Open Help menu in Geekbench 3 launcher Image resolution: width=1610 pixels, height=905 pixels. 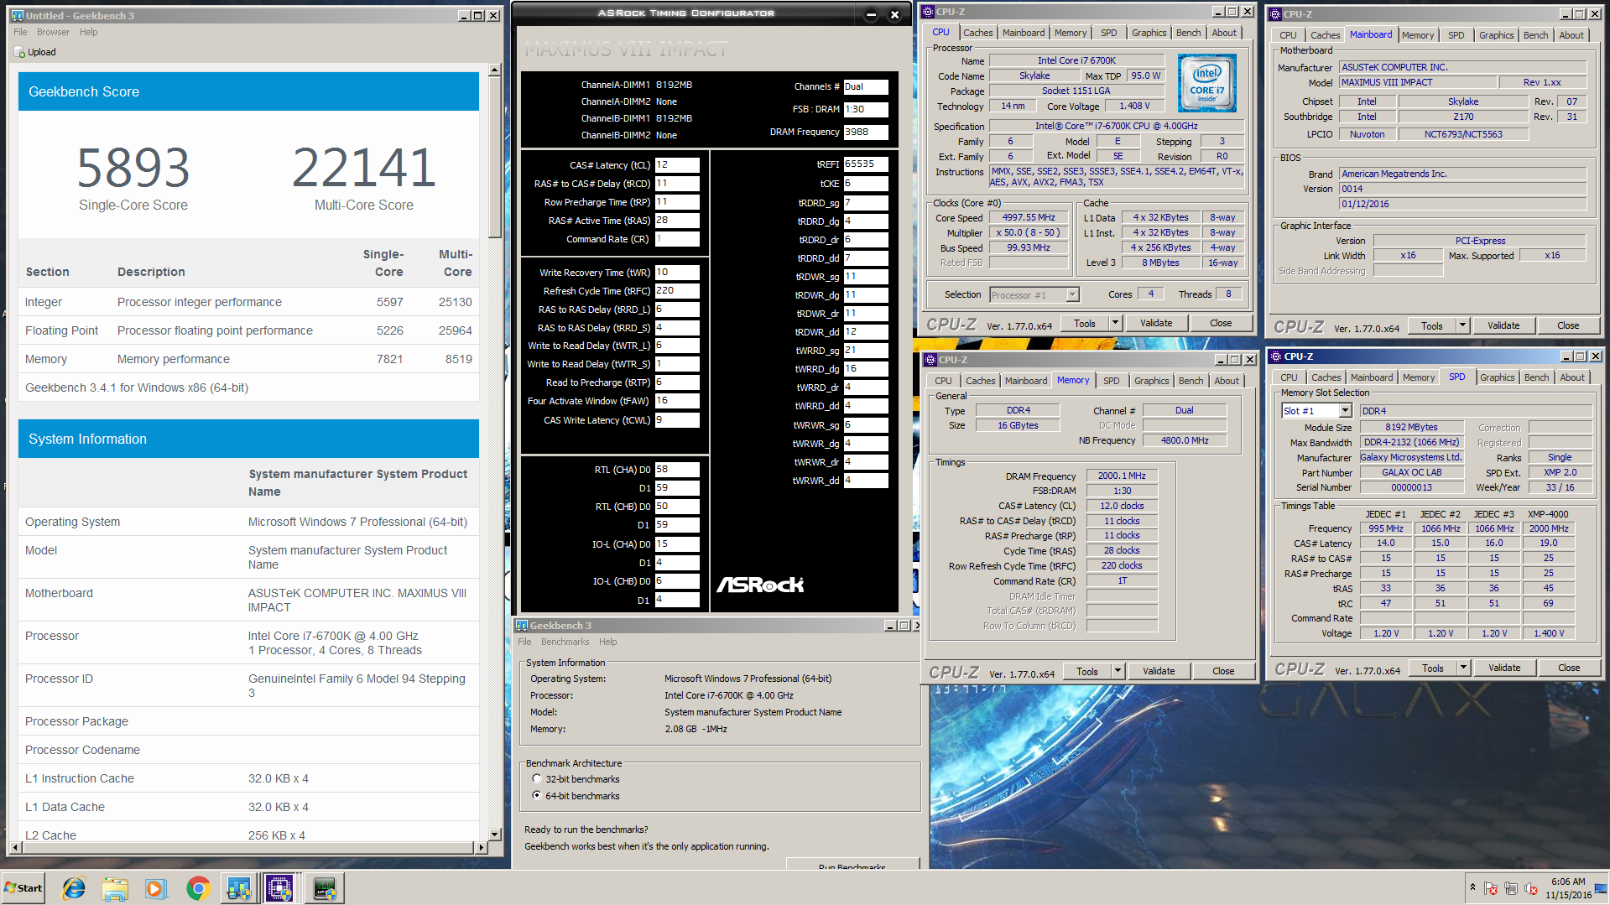click(607, 642)
